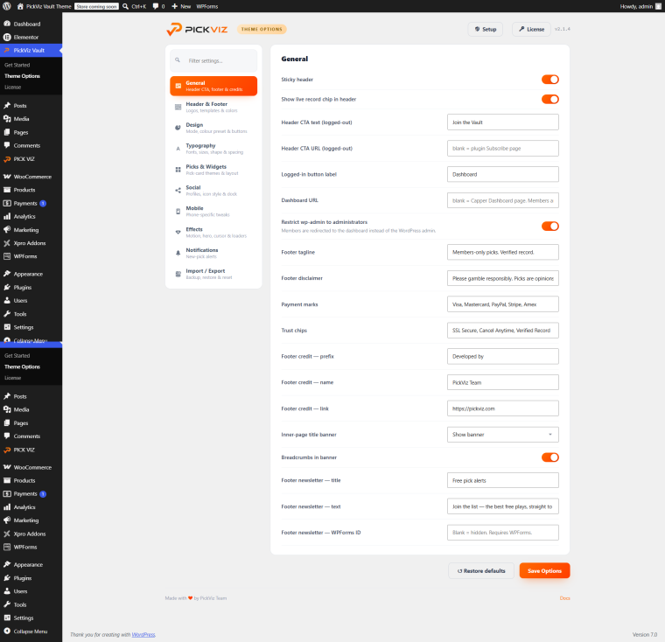
Task: Click the Payment marks input
Action: point(502,304)
